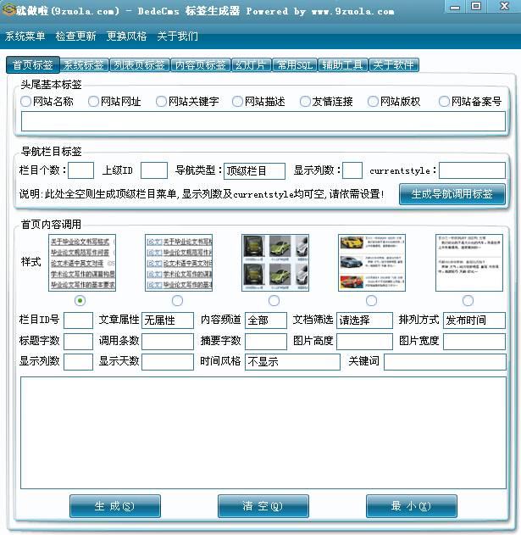Switch to the 辅助工具 tab
Screen dimensions: 521x535
click(342, 64)
